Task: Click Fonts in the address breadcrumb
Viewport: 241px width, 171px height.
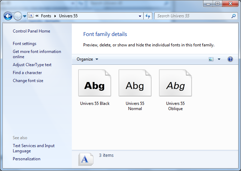Action: (x=46, y=16)
